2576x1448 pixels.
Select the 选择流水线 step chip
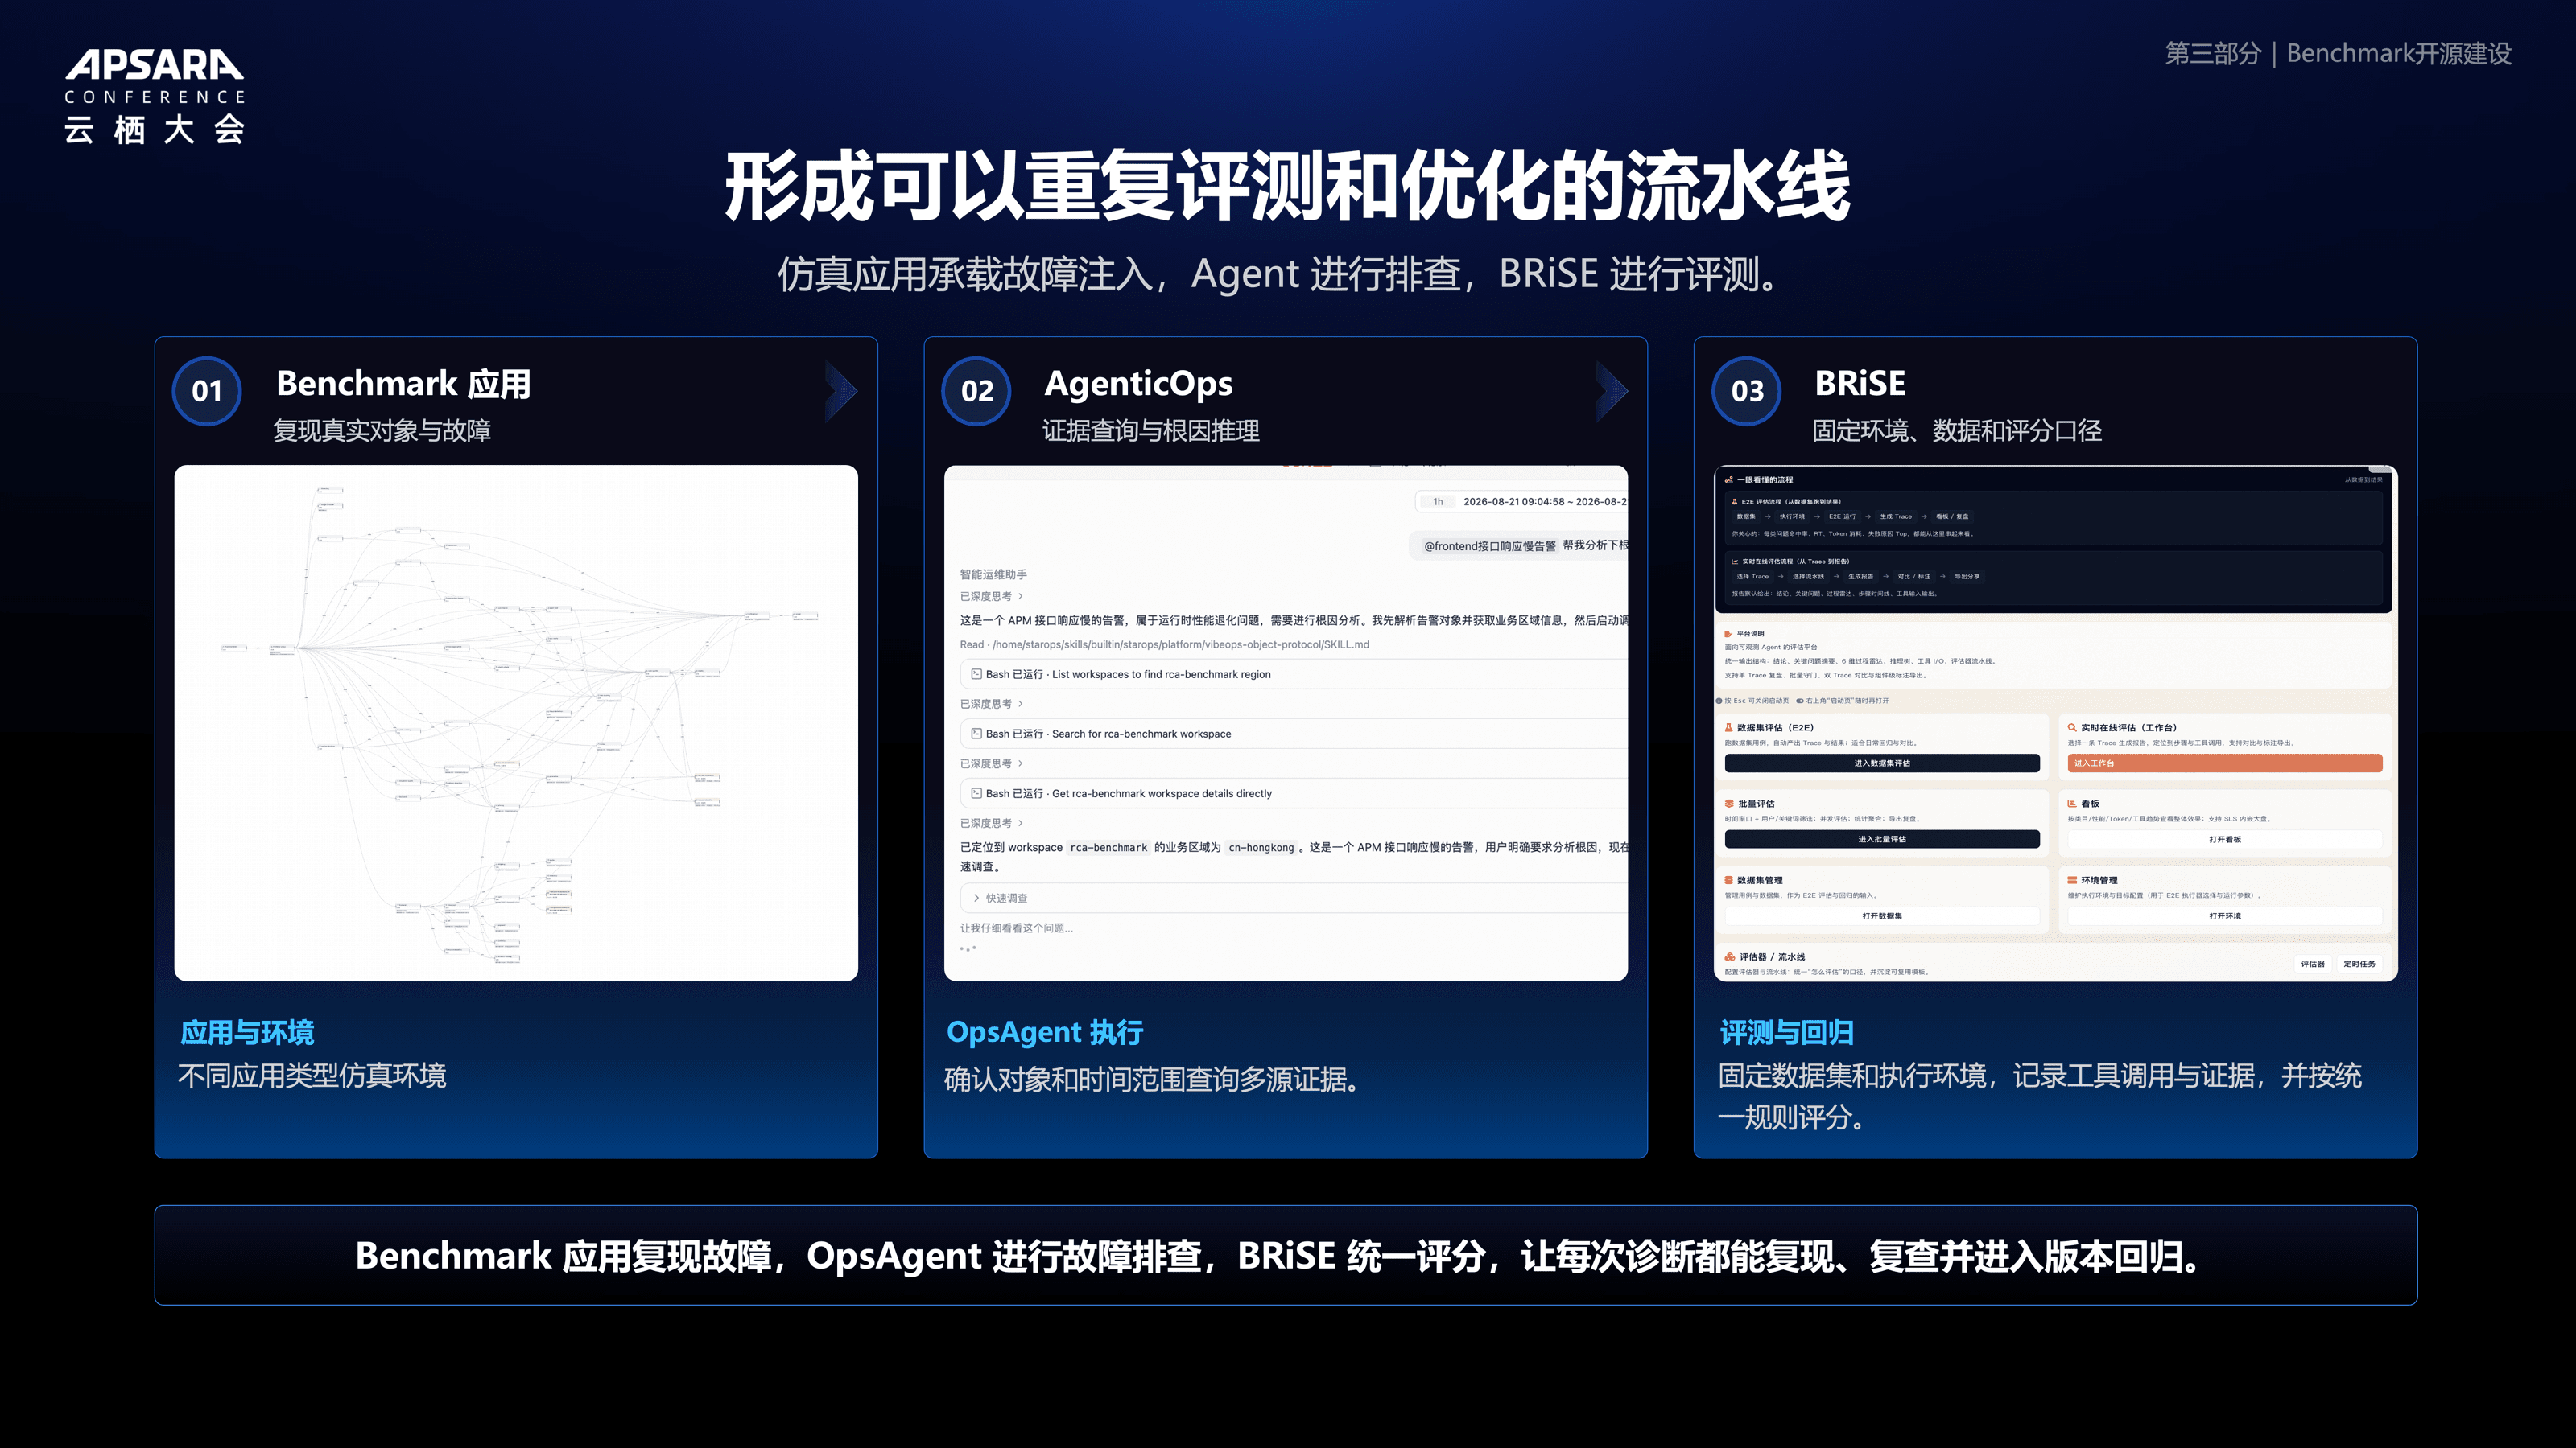pyautogui.click(x=1808, y=577)
